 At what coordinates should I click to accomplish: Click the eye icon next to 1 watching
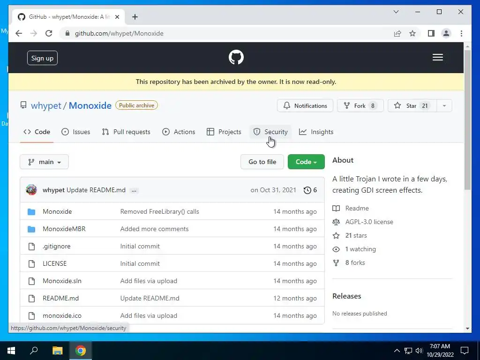click(336, 249)
